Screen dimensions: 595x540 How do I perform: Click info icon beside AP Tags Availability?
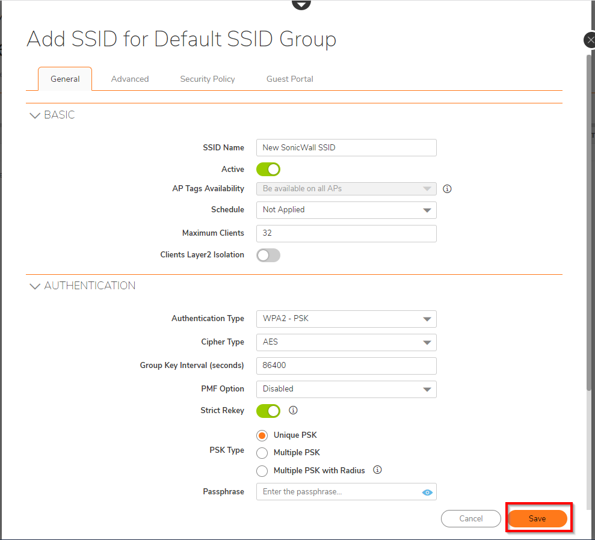pos(447,189)
